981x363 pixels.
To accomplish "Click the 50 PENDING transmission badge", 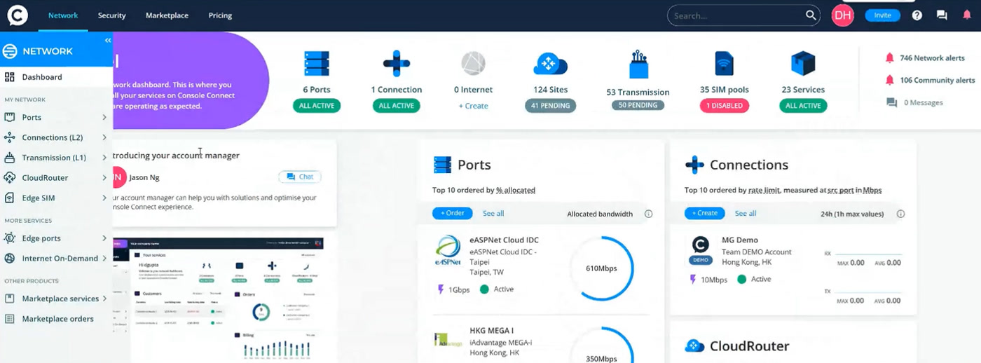I will [638, 105].
